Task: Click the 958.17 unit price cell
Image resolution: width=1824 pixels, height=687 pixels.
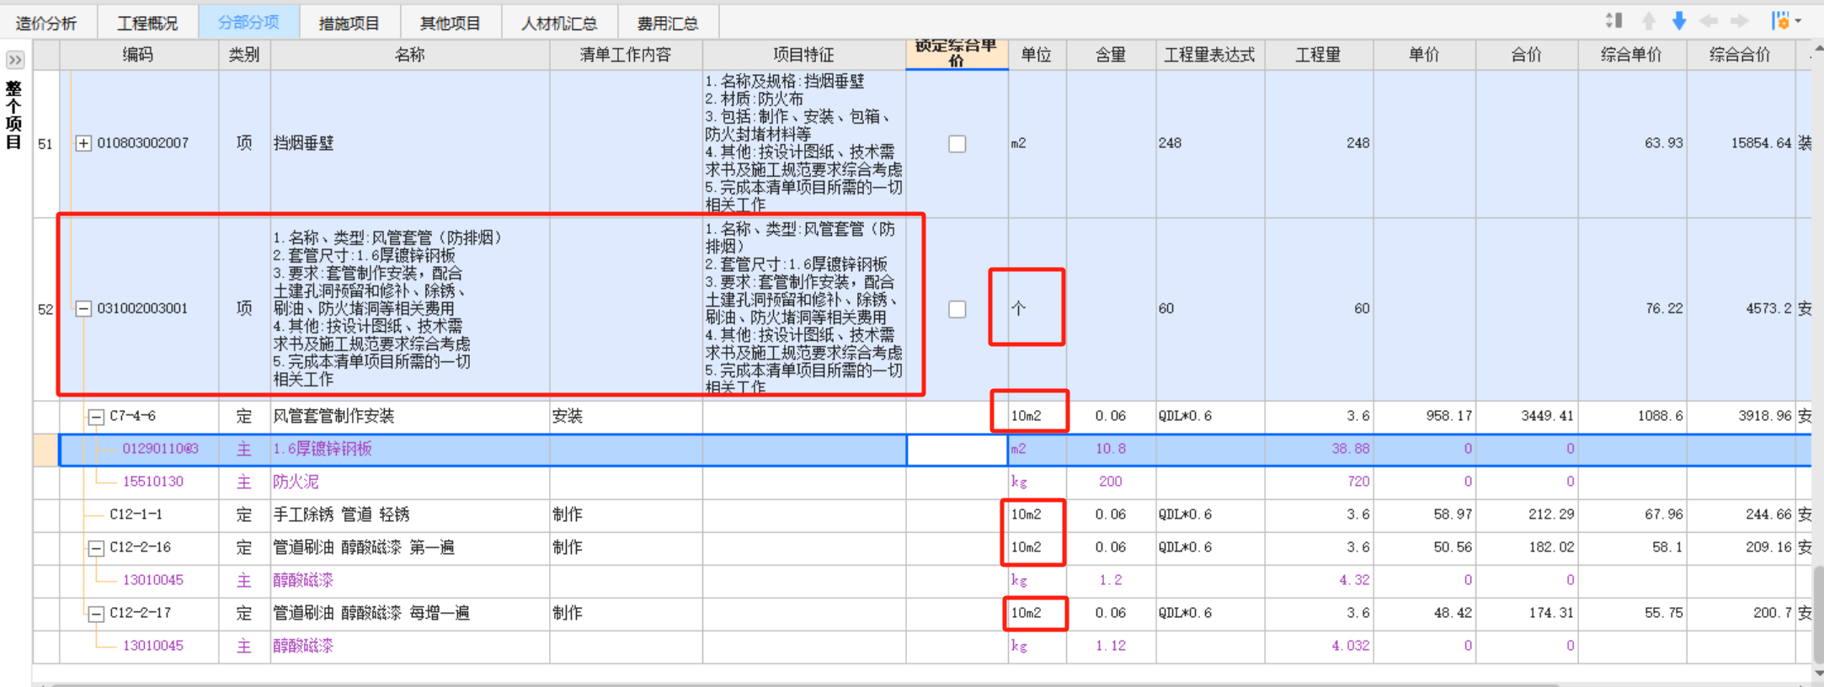Action: point(1425,417)
